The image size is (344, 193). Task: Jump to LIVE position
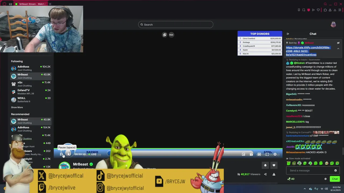(x=92, y=154)
